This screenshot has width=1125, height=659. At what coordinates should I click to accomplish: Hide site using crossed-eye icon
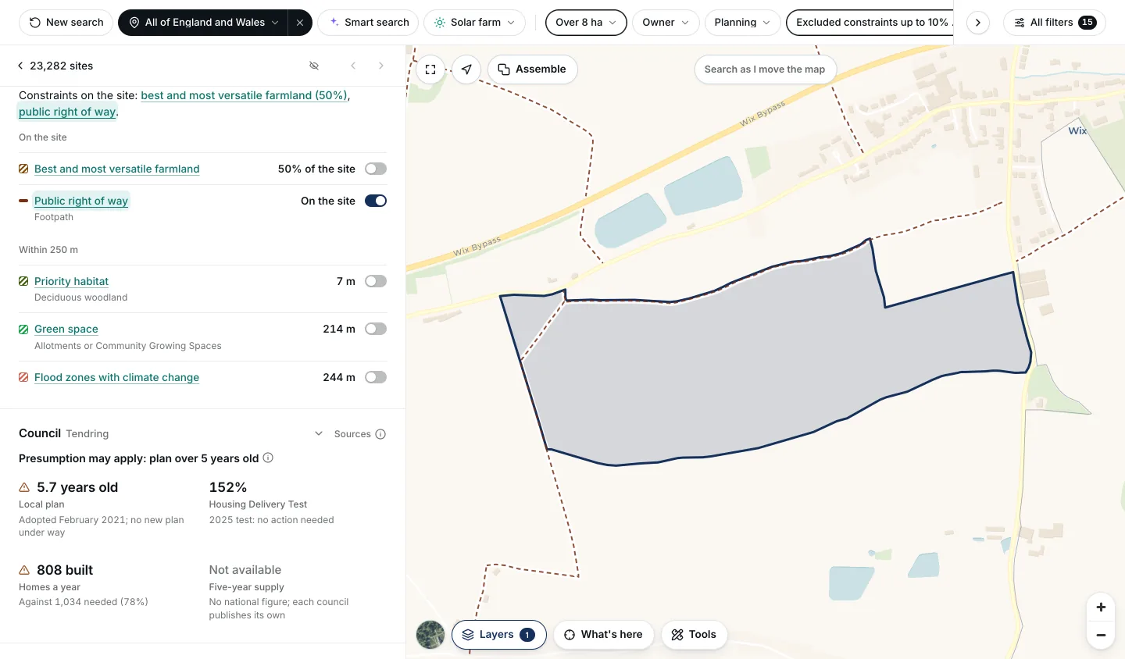tap(314, 66)
